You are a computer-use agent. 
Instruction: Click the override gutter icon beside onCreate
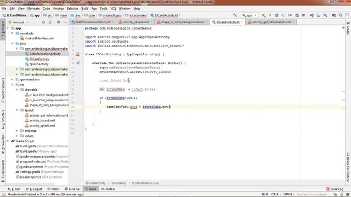tap(78, 63)
